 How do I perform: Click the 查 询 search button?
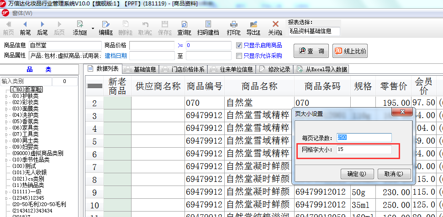(x=311, y=51)
